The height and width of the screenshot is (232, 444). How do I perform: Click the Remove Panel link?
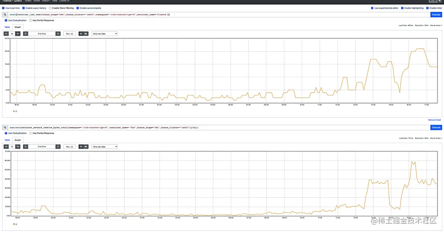(435, 120)
